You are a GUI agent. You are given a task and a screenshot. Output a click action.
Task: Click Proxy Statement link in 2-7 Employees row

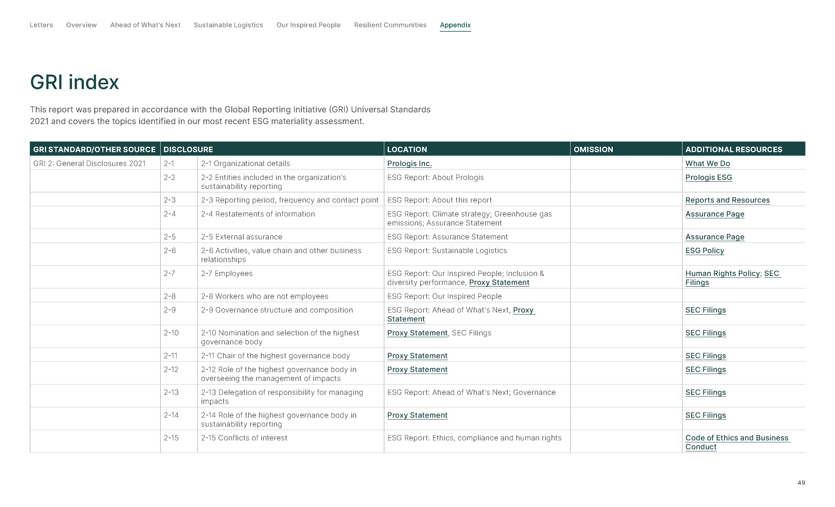point(499,282)
